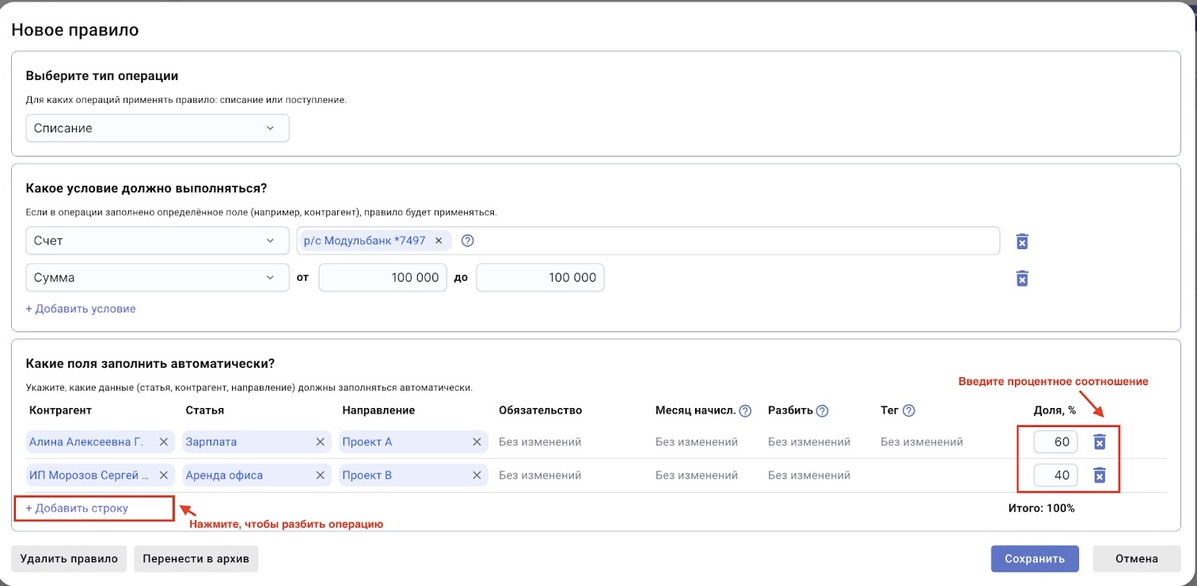Remove the 40% share row
This screenshot has height=586, width=1197.
(x=1099, y=475)
